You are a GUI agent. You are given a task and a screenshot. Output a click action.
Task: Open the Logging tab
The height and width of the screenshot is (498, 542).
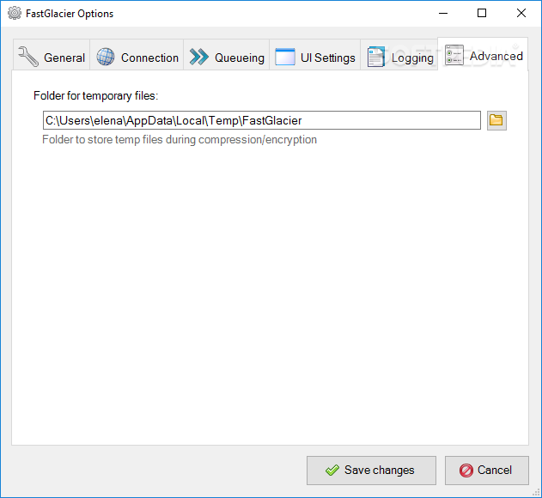[x=399, y=56]
